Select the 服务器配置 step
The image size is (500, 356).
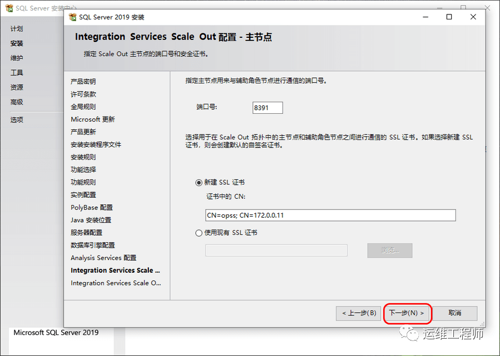pyautogui.click(x=87, y=233)
